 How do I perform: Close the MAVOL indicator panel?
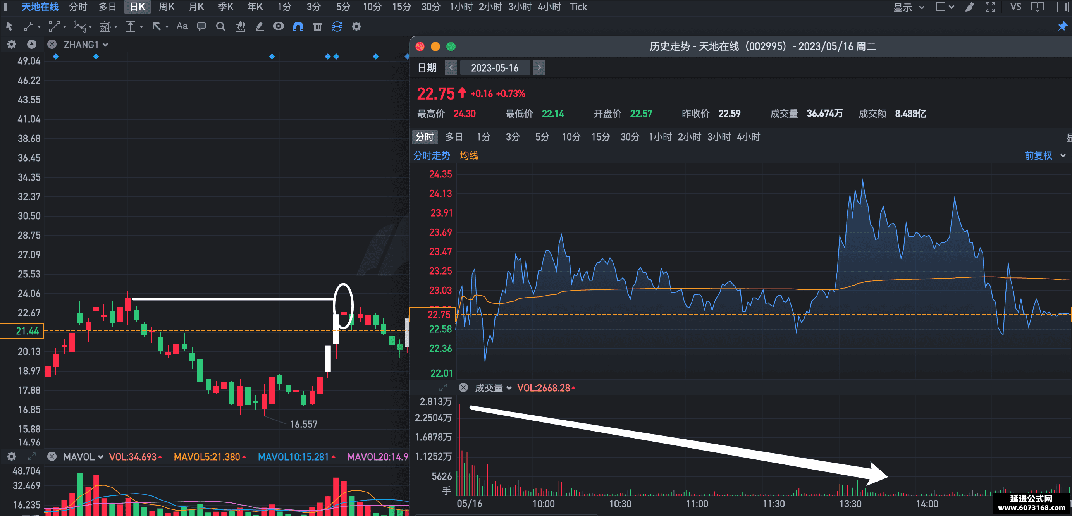pyautogui.click(x=52, y=456)
